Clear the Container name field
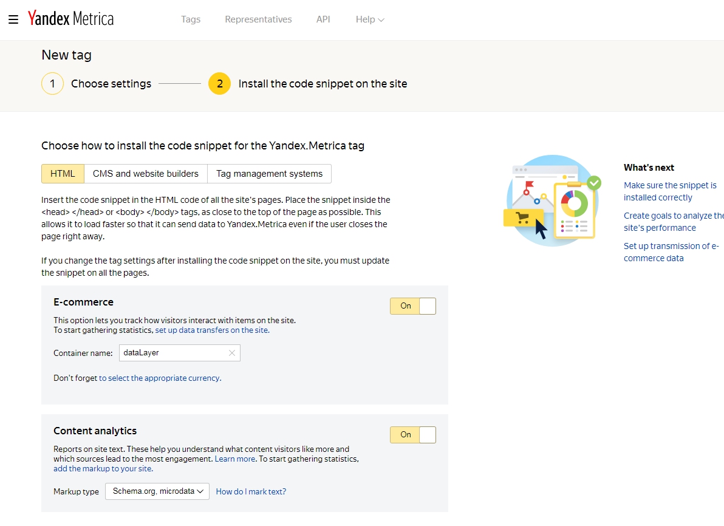This screenshot has height=526, width=724. tap(232, 353)
